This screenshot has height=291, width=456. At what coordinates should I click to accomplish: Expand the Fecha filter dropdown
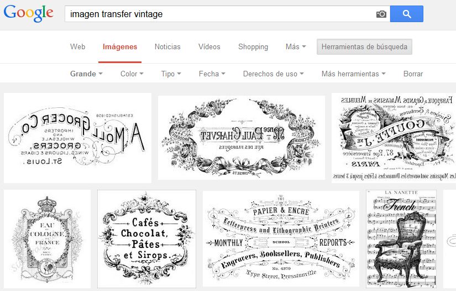tap(212, 74)
